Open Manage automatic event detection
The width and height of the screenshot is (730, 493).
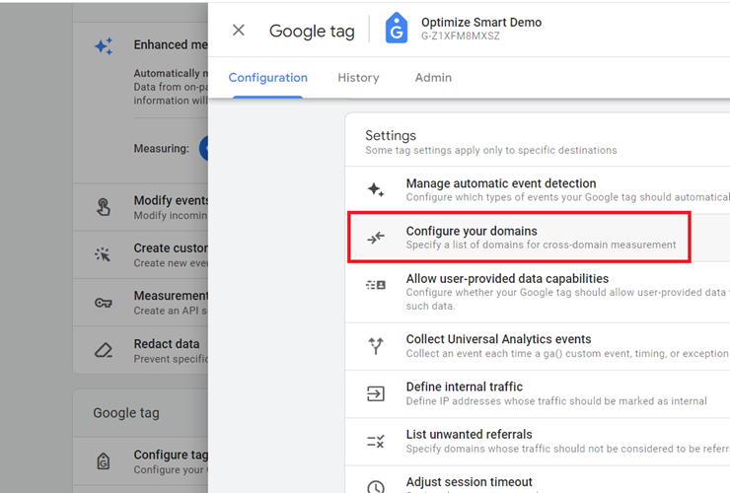(538, 190)
